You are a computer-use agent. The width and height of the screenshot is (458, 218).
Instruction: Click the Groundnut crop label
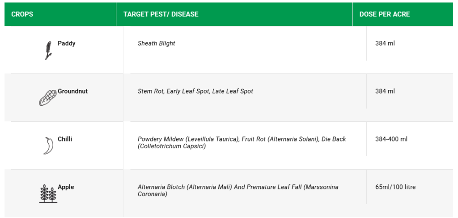point(72,91)
